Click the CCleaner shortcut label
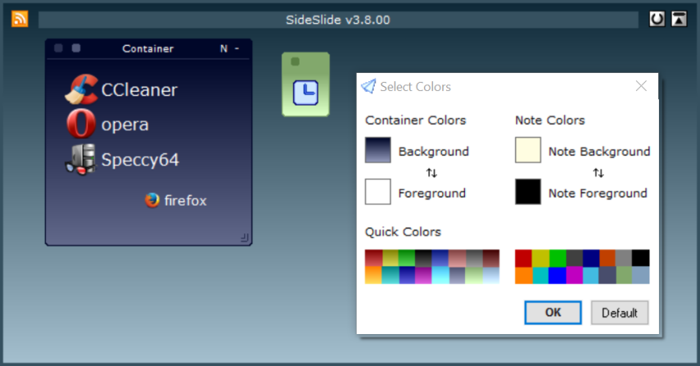The width and height of the screenshot is (700, 366). click(x=139, y=90)
